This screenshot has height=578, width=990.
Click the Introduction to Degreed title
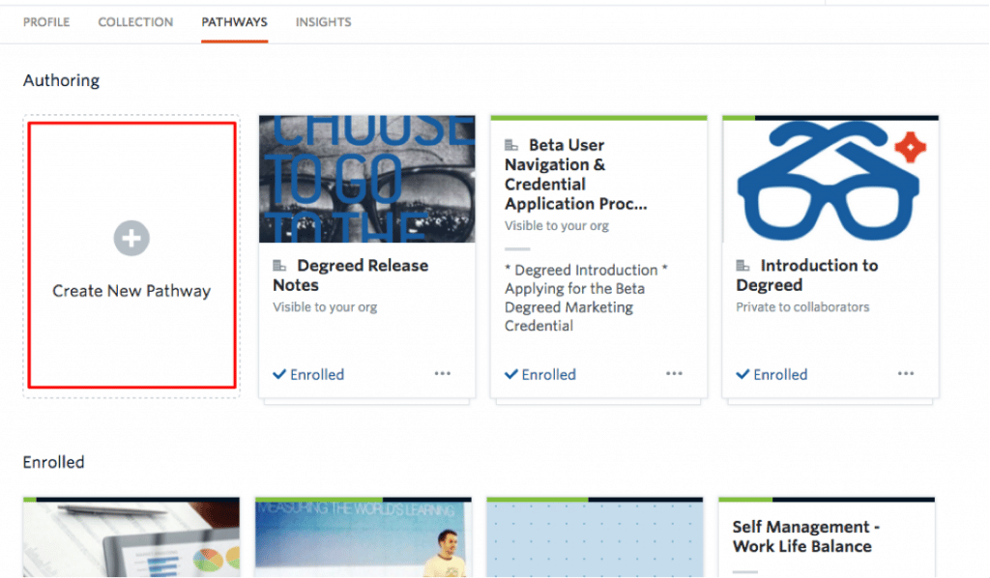pyautogui.click(x=807, y=275)
